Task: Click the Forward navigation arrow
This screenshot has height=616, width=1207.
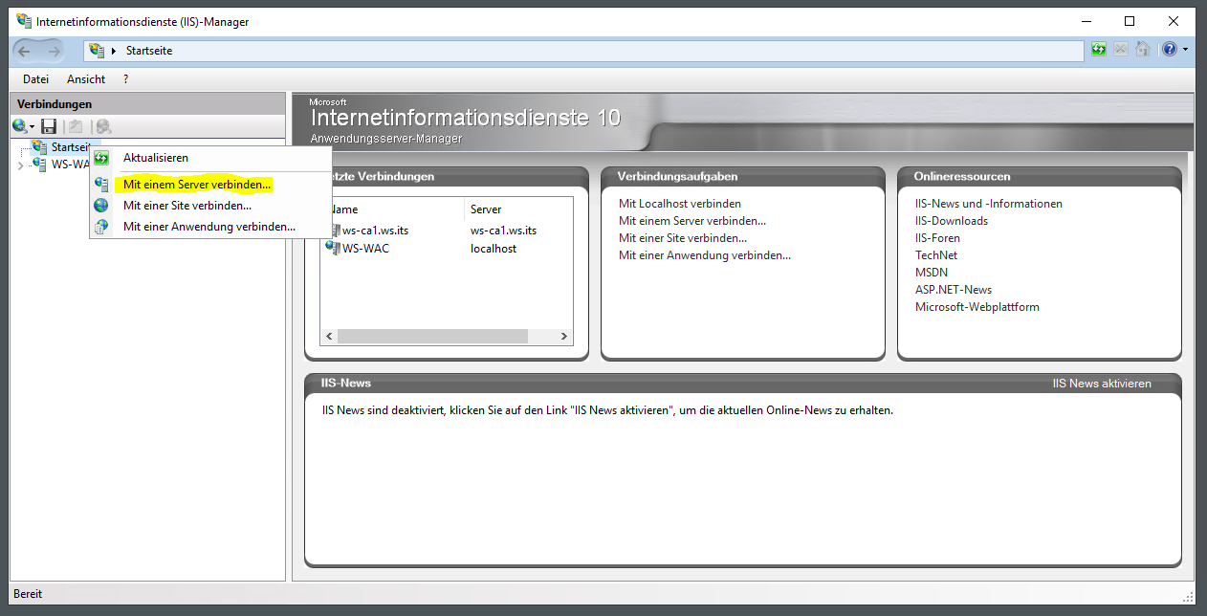Action: click(54, 51)
